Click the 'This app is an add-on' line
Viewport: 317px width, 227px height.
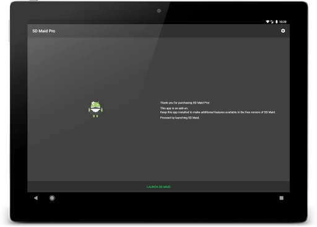pyautogui.click(x=174, y=108)
